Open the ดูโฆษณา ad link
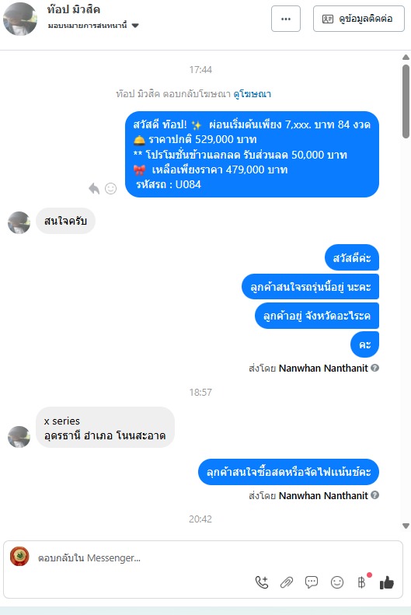Viewport: 411px width, 615px height. click(x=252, y=94)
